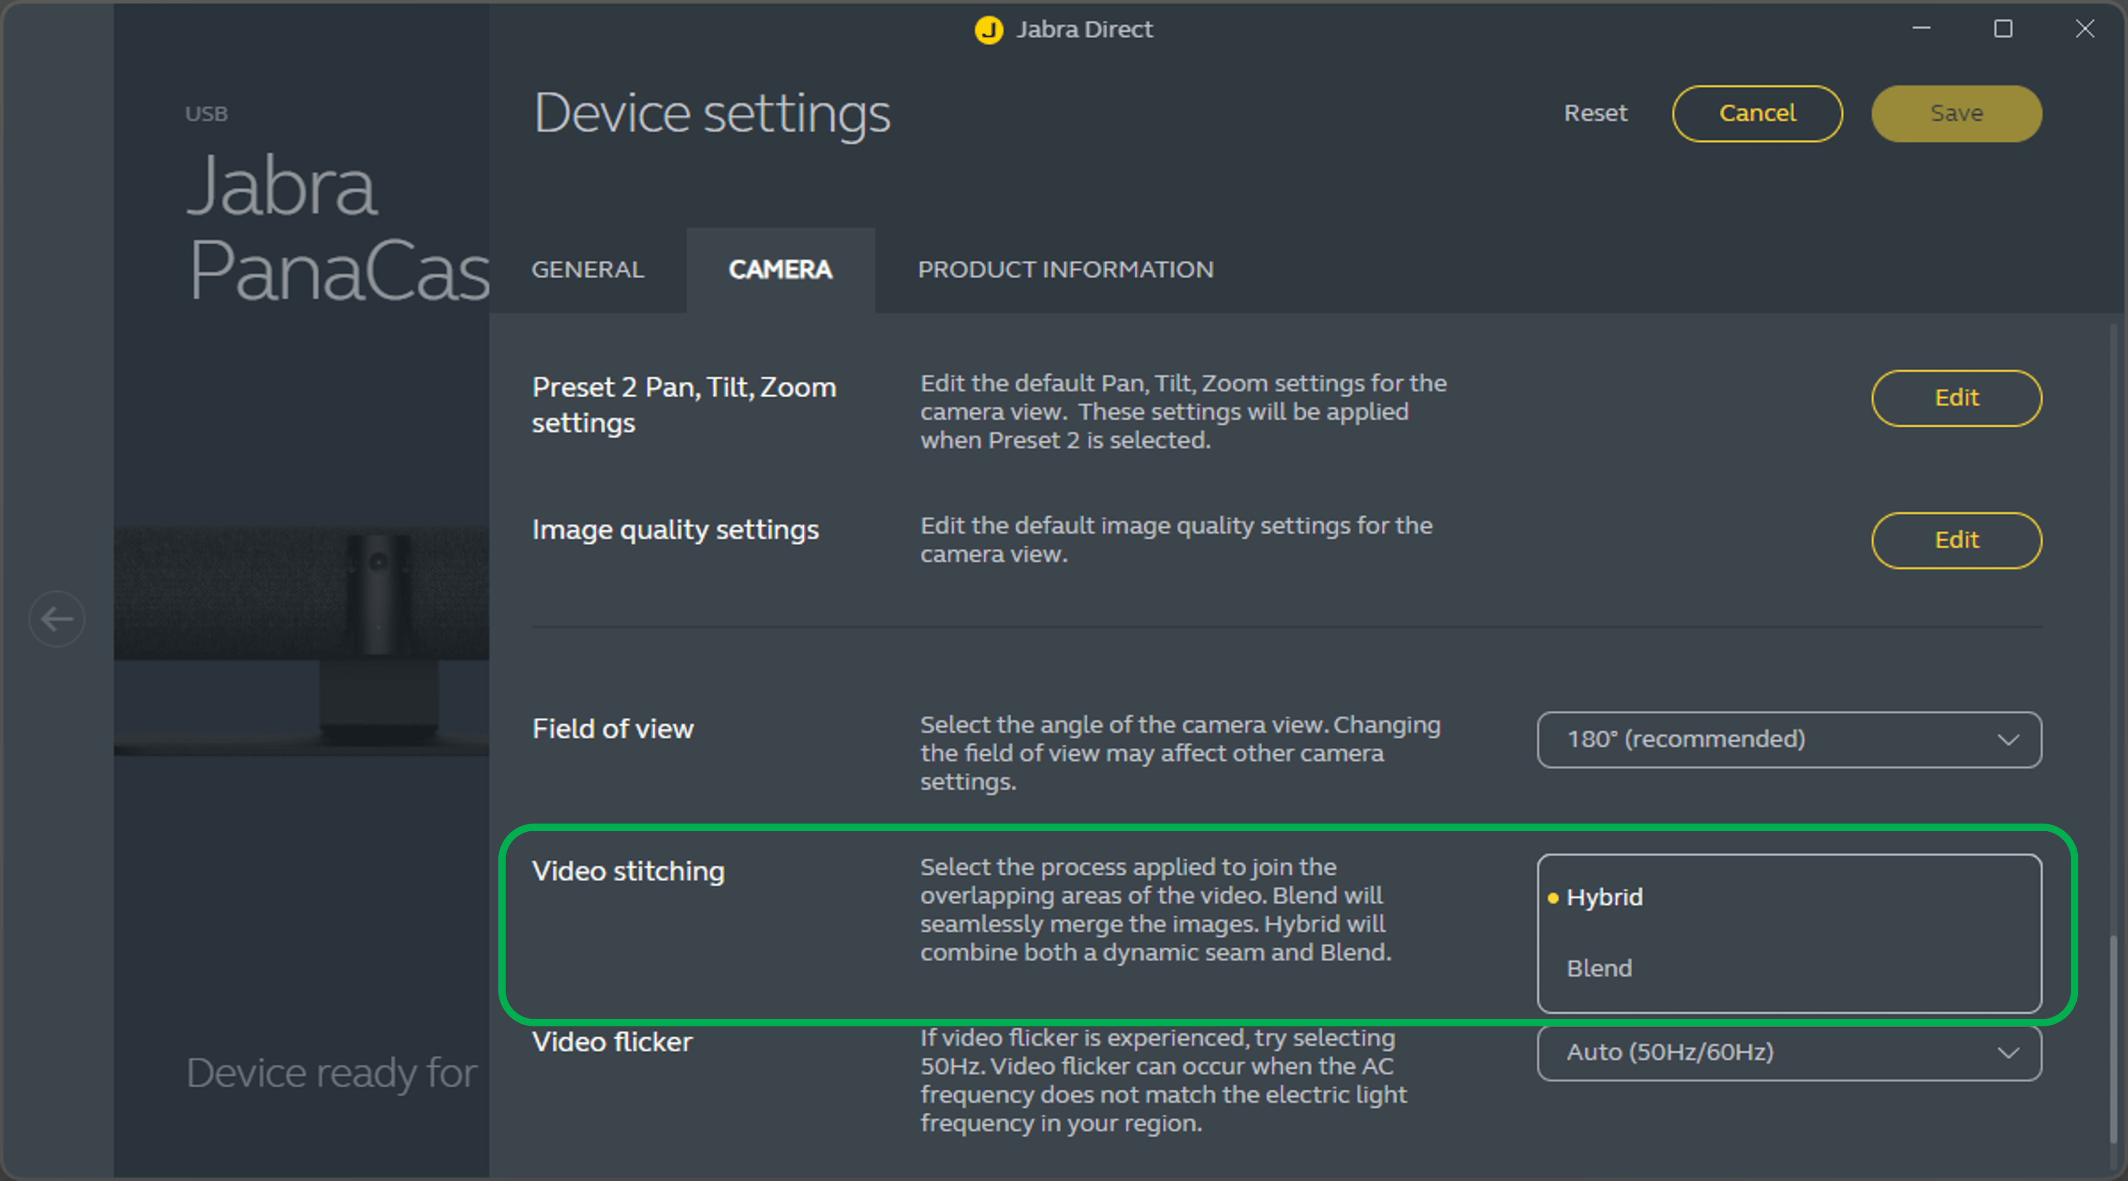Viewport: 2128px width, 1181px height.
Task: Click the back arrow icon
Action: pyautogui.click(x=56, y=619)
